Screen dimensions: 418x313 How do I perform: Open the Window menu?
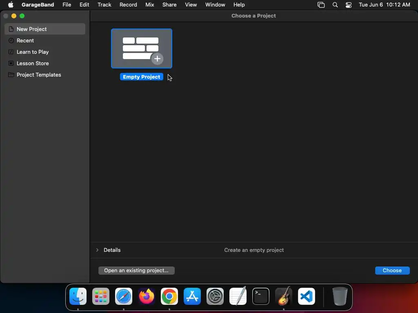coord(215,4)
